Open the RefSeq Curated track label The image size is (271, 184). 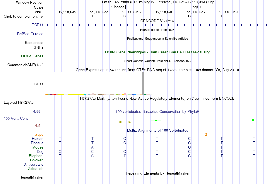pyautogui.click(x=30, y=34)
